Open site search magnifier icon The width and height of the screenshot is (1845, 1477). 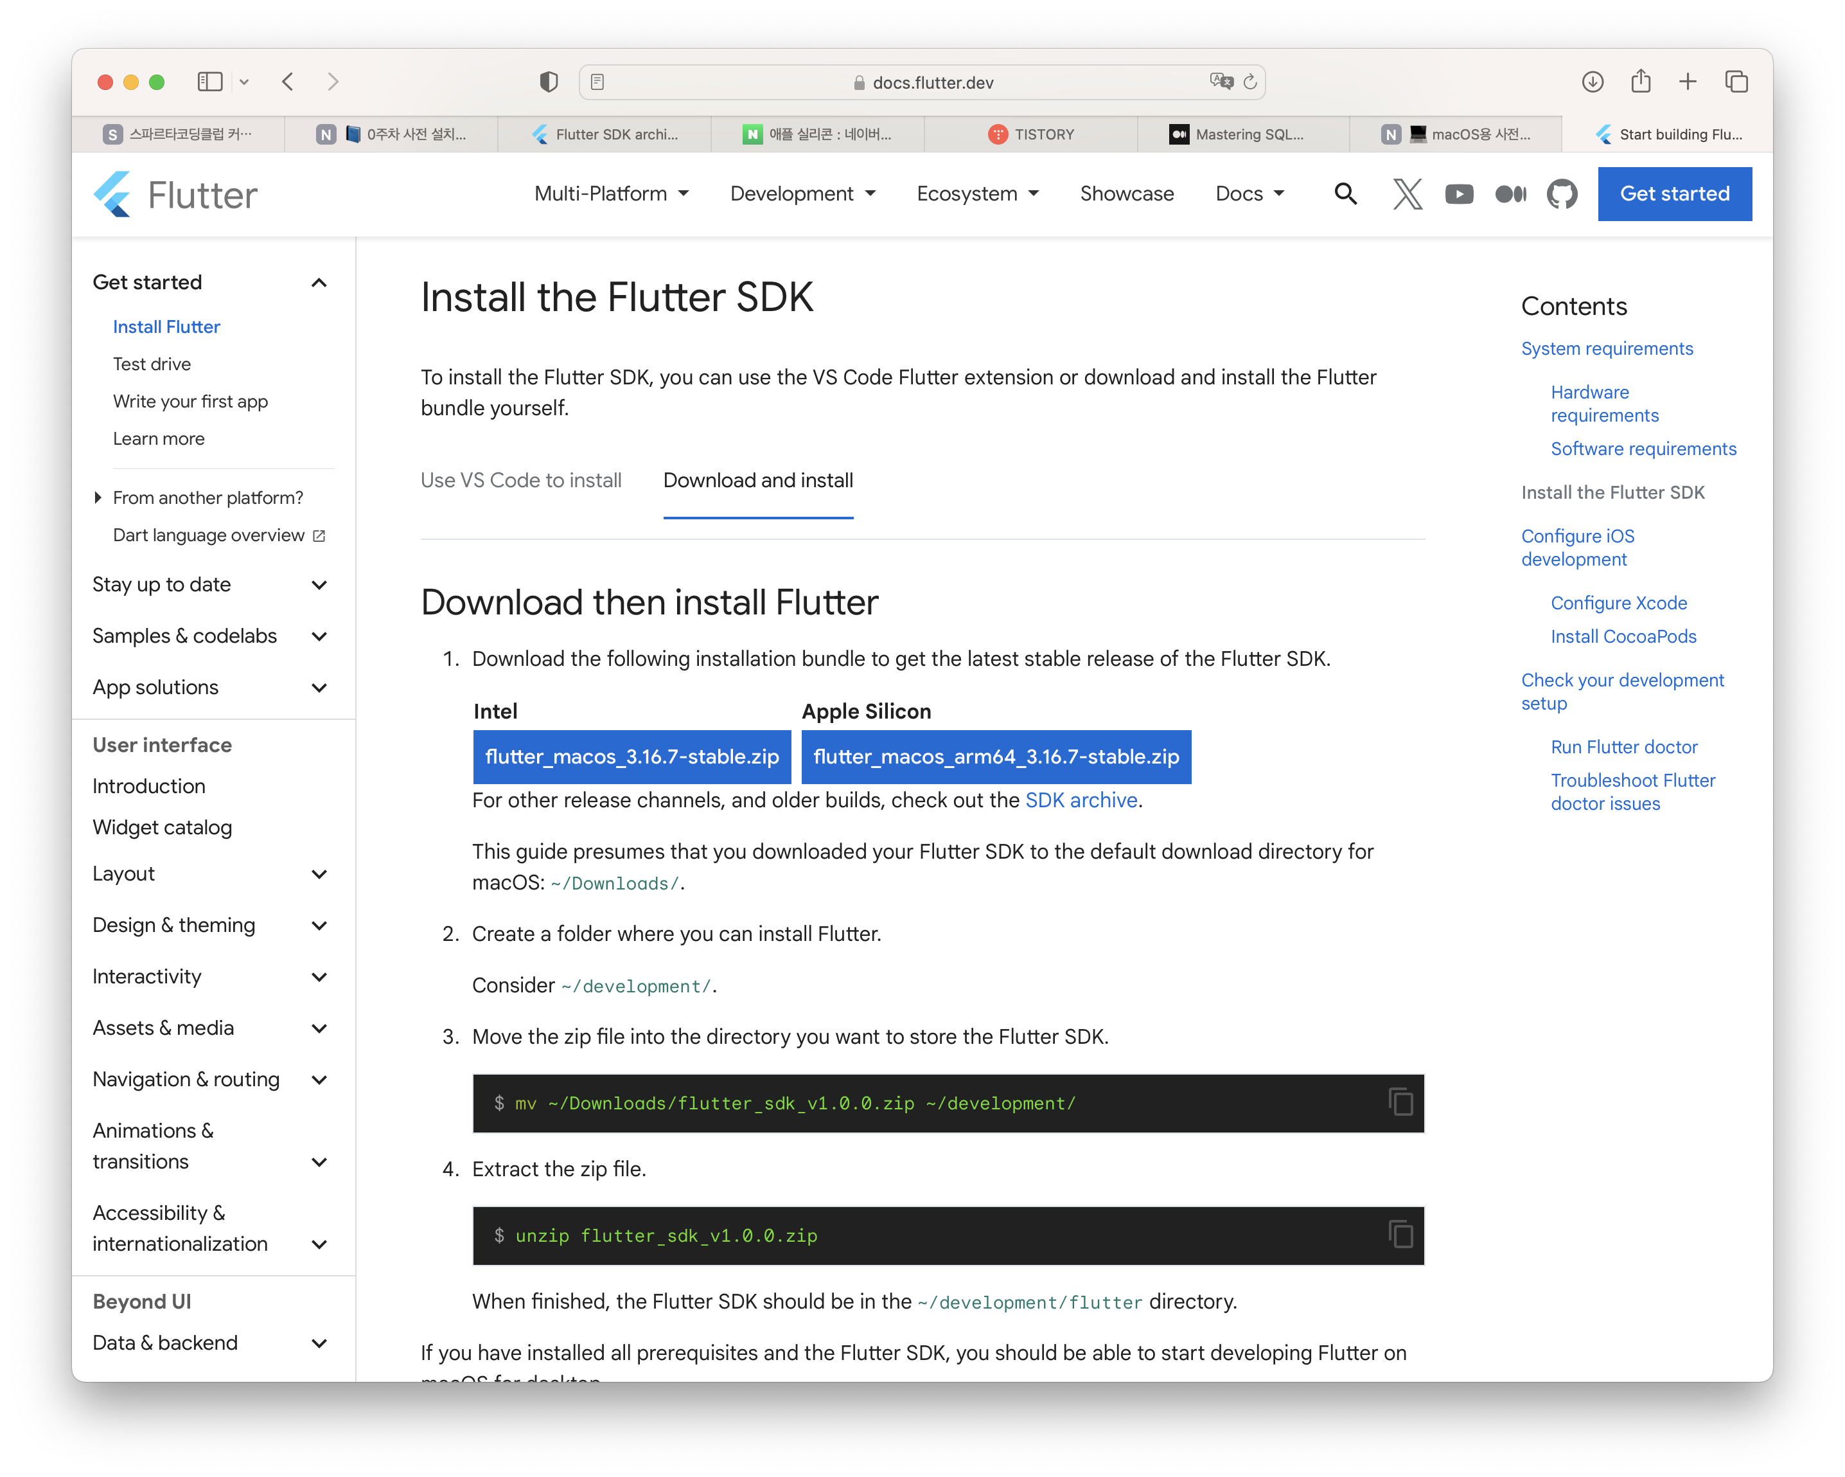pyautogui.click(x=1345, y=193)
